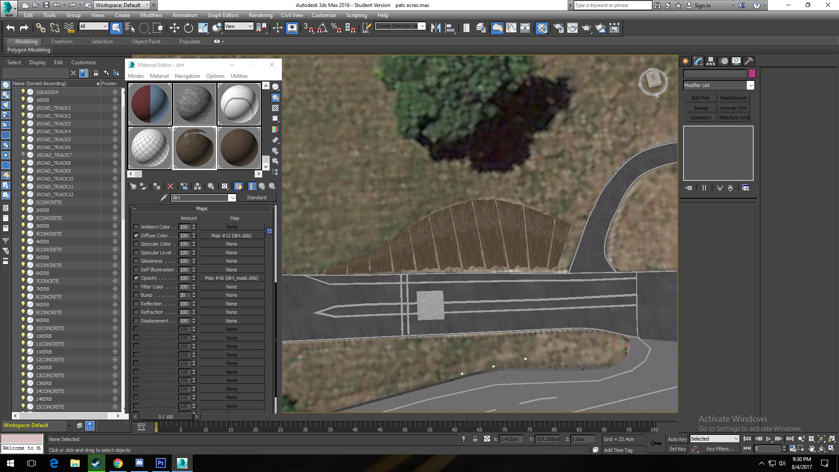Viewport: 839px width, 472px height.
Task: Click the Map #16 (dirt_mask.dds) button
Action: point(231,278)
